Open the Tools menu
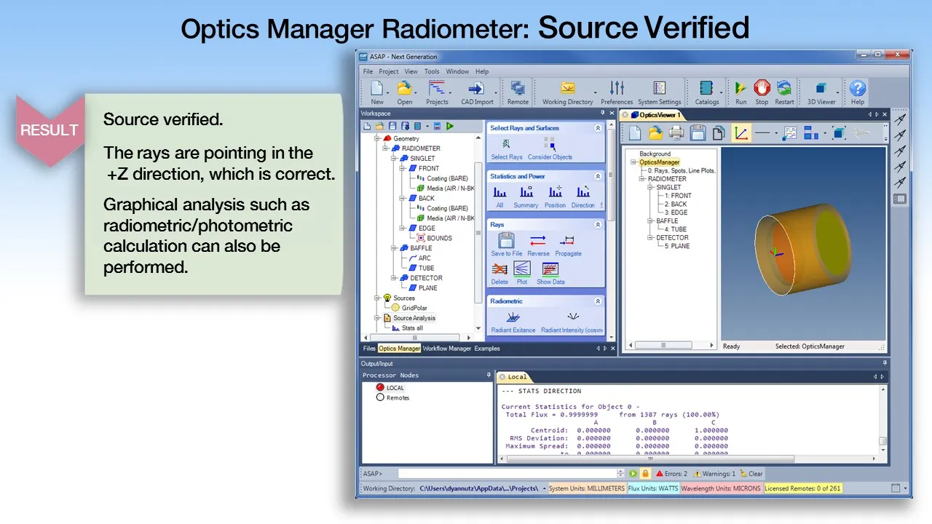 (432, 71)
